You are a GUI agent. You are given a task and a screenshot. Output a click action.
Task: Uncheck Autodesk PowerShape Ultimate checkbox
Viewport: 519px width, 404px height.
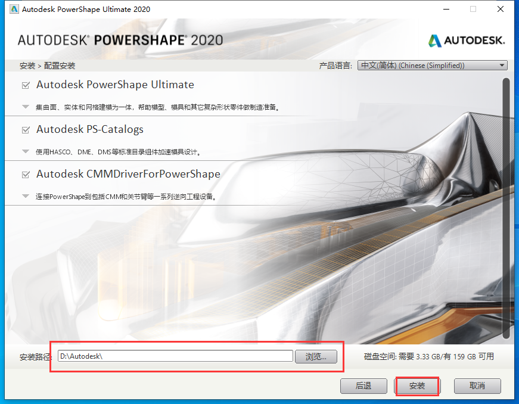(26, 85)
